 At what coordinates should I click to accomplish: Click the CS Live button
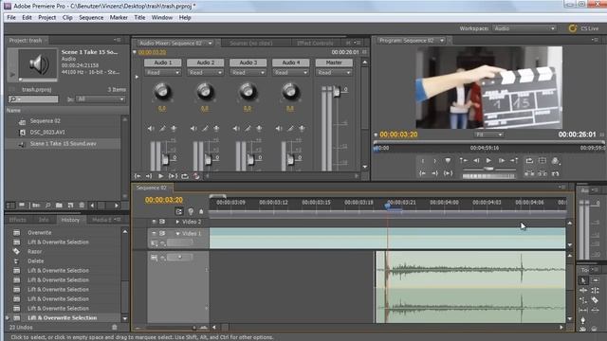pos(583,28)
